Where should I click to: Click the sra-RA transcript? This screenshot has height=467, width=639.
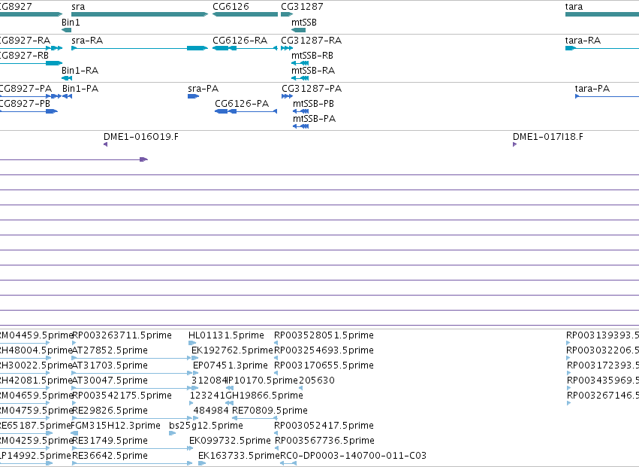click(x=140, y=48)
